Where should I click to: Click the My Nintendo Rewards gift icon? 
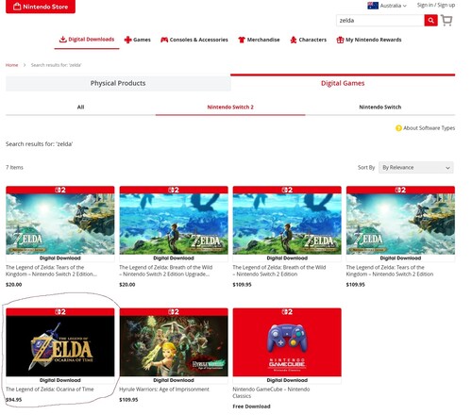(340, 40)
